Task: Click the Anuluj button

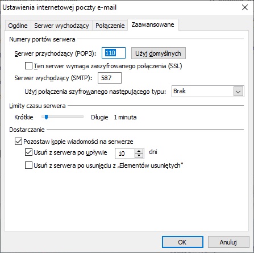Action: point(228,242)
